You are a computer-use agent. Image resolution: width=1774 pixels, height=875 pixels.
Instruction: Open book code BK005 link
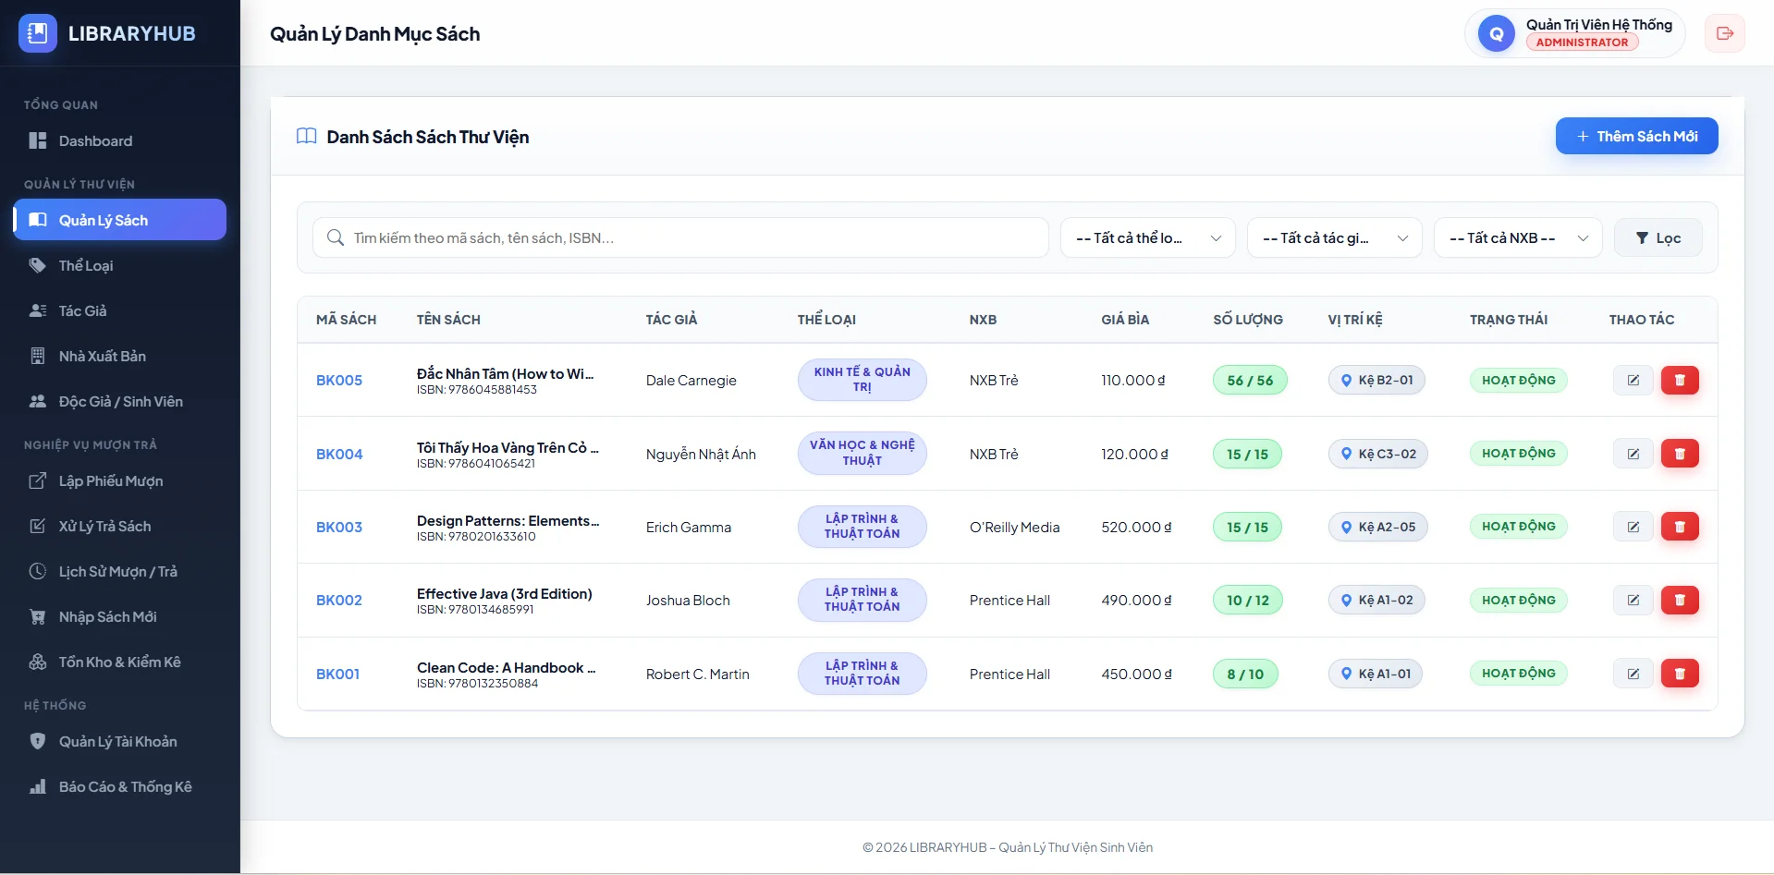point(339,380)
